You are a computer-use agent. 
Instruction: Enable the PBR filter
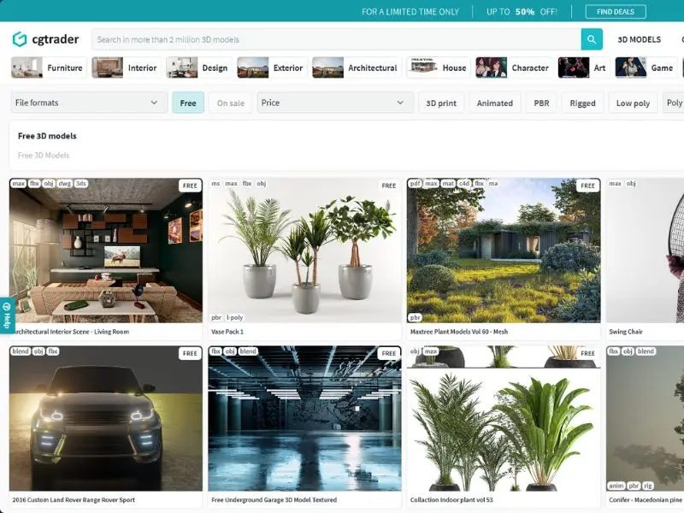(x=541, y=103)
